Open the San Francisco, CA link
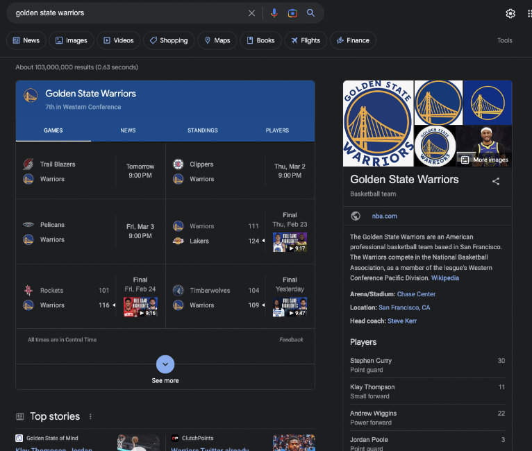Image resolution: width=532 pixels, height=451 pixels. [x=404, y=307]
